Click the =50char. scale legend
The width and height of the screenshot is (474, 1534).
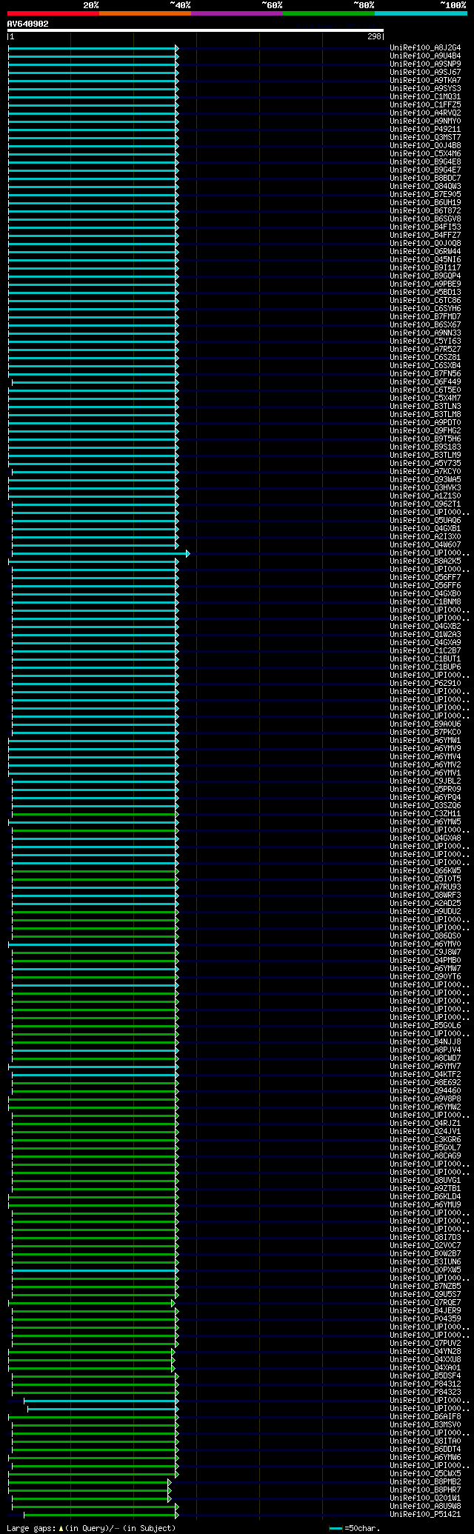355,1528
